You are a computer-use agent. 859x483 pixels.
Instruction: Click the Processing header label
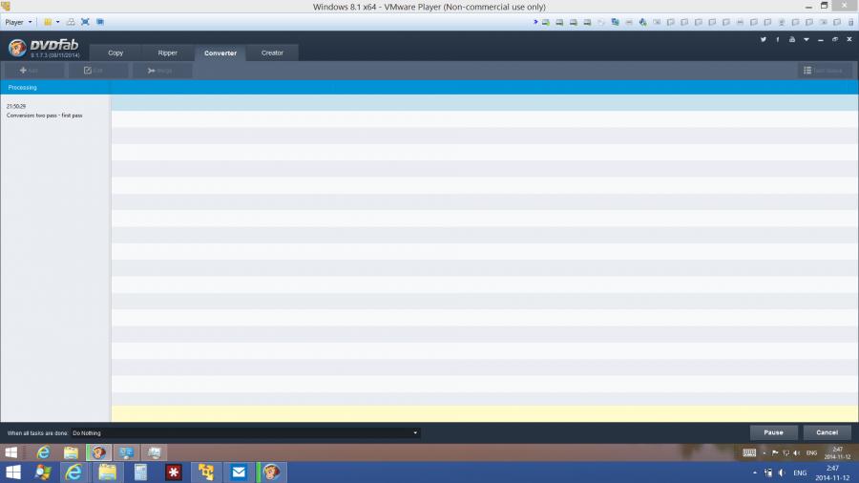23,88
